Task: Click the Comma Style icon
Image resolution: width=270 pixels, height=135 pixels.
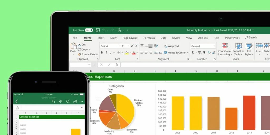Action: pos(204,52)
